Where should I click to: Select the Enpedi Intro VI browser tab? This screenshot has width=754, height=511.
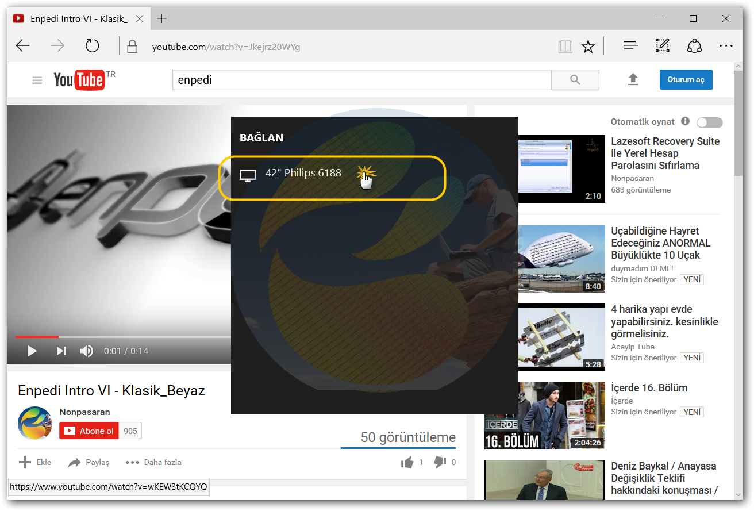click(79, 18)
